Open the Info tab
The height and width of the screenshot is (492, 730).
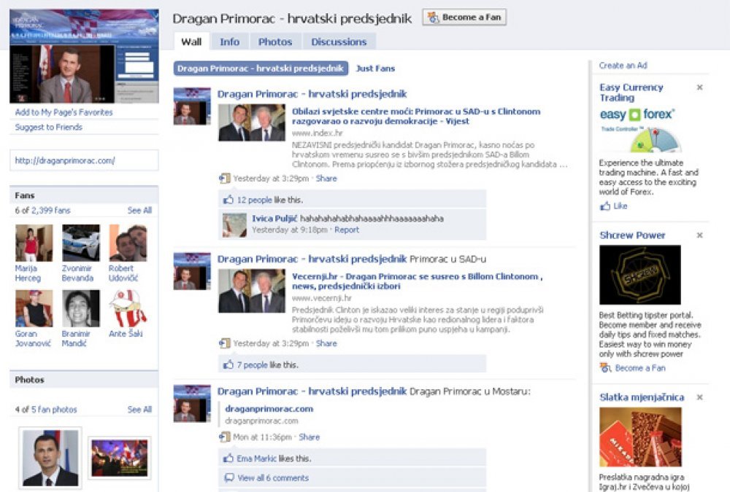[229, 42]
